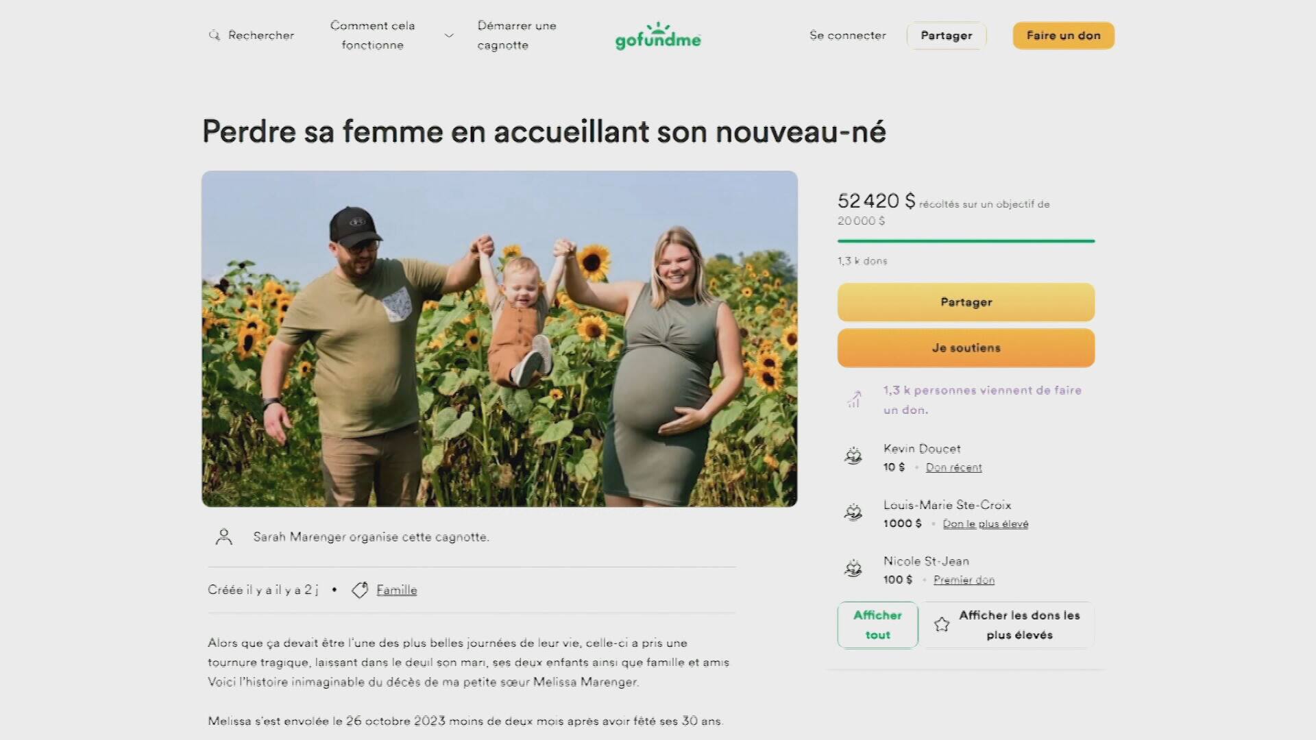This screenshot has height=740, width=1316.
Task: Click the trending donations chart icon
Action: (854, 399)
